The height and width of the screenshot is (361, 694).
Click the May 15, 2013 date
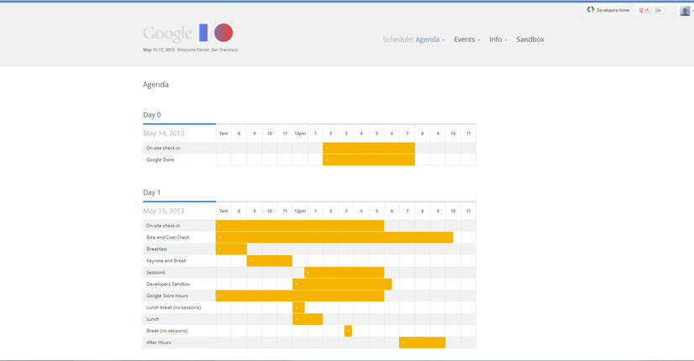[163, 211]
